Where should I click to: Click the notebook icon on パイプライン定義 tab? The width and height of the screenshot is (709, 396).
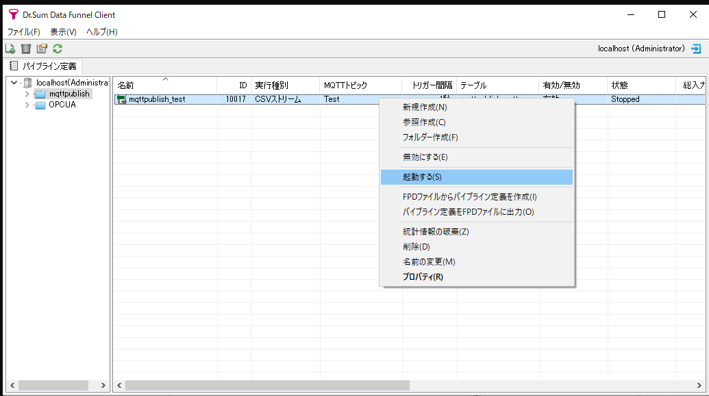coord(14,66)
